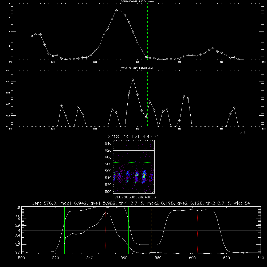The image size is (267, 267).
Task: Select the spectrogram color image
Action: [x=133, y=167]
